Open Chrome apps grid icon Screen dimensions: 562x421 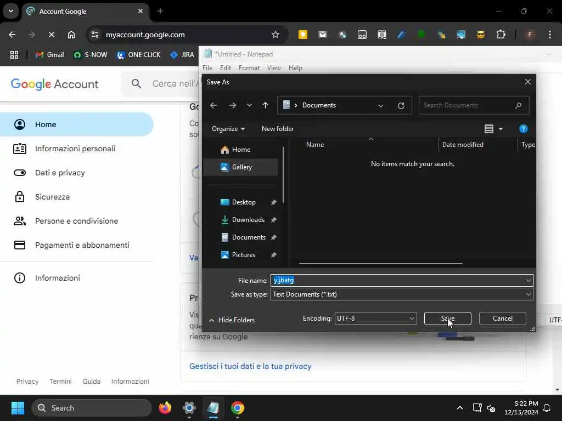(x=14, y=55)
